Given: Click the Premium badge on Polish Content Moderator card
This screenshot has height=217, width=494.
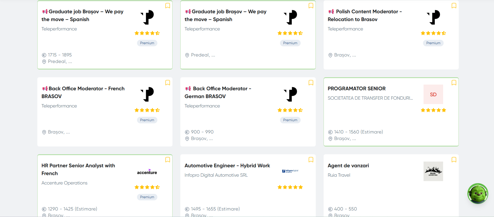Looking at the screenshot, I should pyautogui.click(x=433, y=43).
